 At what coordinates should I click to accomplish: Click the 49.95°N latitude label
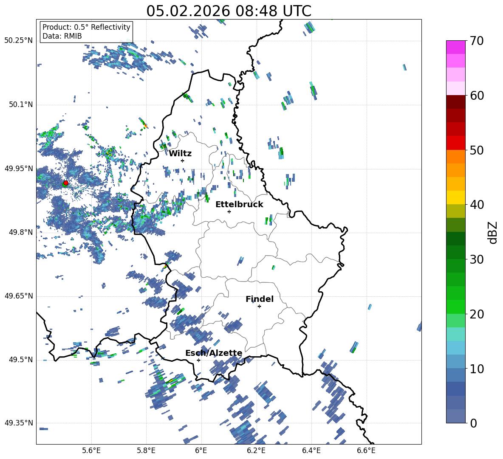[x=19, y=168]
